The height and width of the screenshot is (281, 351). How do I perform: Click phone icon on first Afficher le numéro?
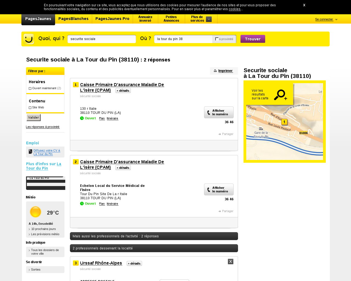click(x=209, y=113)
